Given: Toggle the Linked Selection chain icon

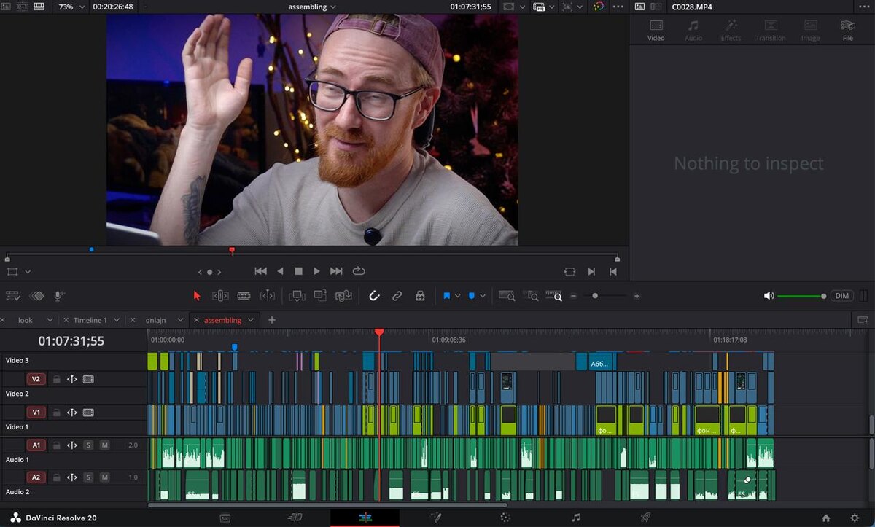Looking at the screenshot, I should (x=397, y=296).
